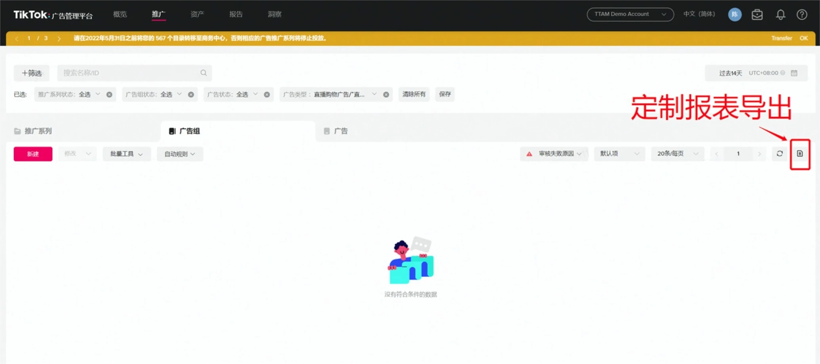The height and width of the screenshot is (364, 820).
Task: Open the 报告 menu item
Action: pos(236,14)
